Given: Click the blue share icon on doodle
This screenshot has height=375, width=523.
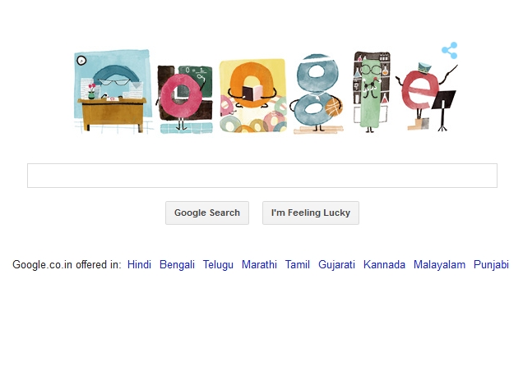Looking at the screenshot, I should 450,50.
